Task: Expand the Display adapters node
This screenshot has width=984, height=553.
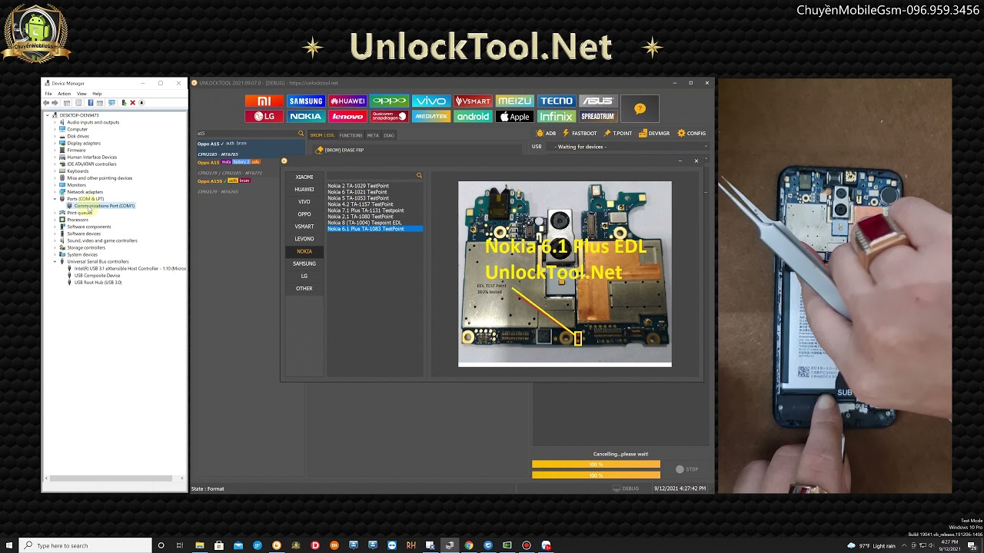Action: [x=55, y=143]
